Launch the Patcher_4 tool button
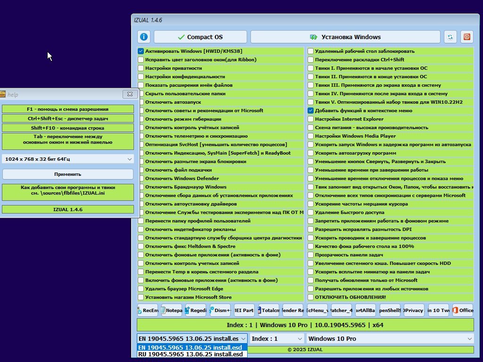Screen dimensions: 483x362 click(x=341, y=310)
